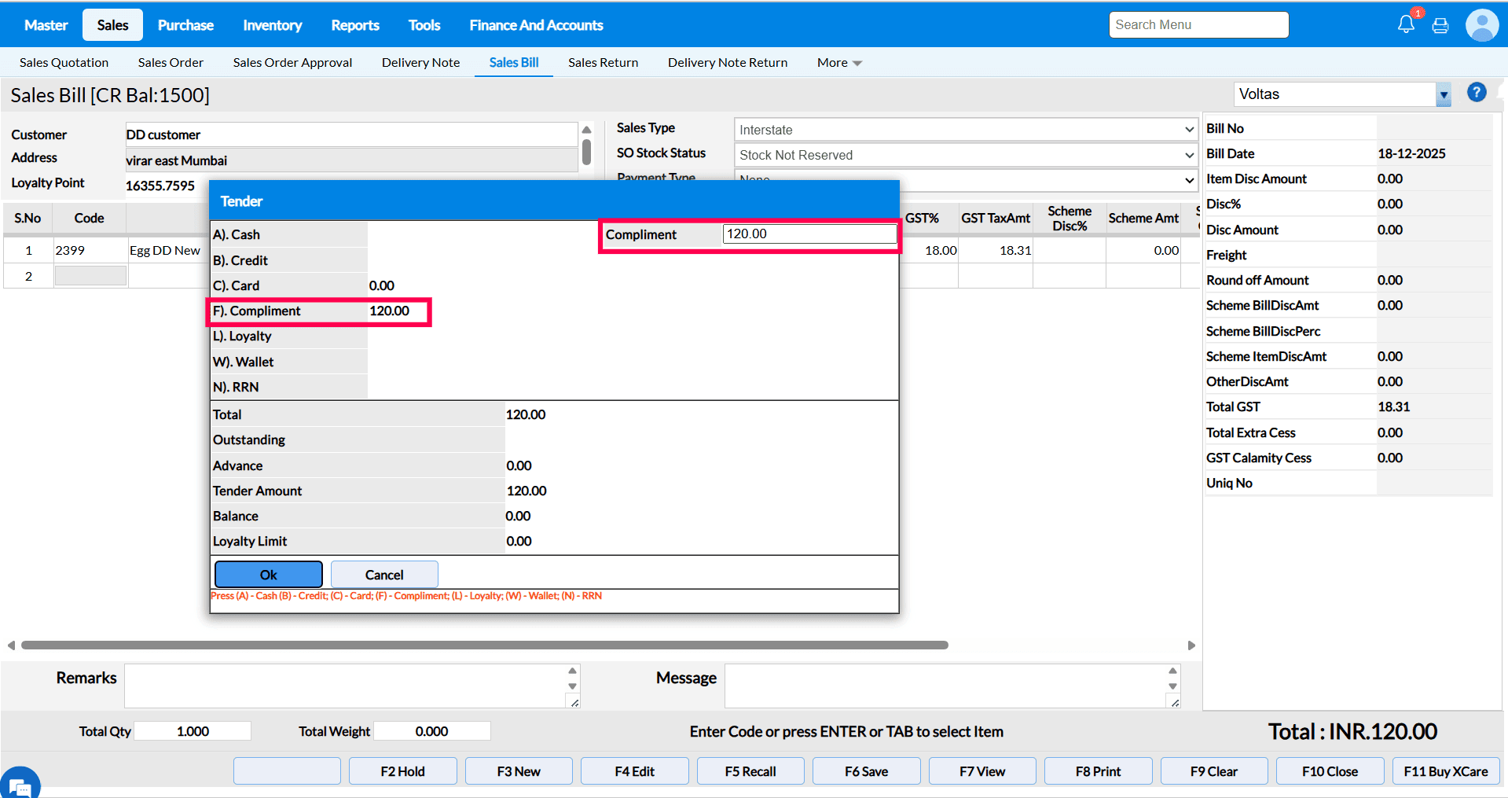Click the blue help question mark icon

pyautogui.click(x=1477, y=93)
